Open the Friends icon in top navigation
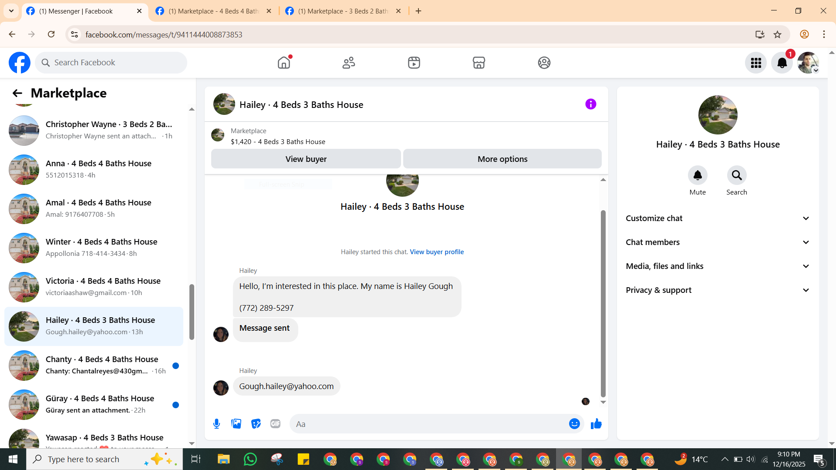The width and height of the screenshot is (836, 470). point(349,63)
